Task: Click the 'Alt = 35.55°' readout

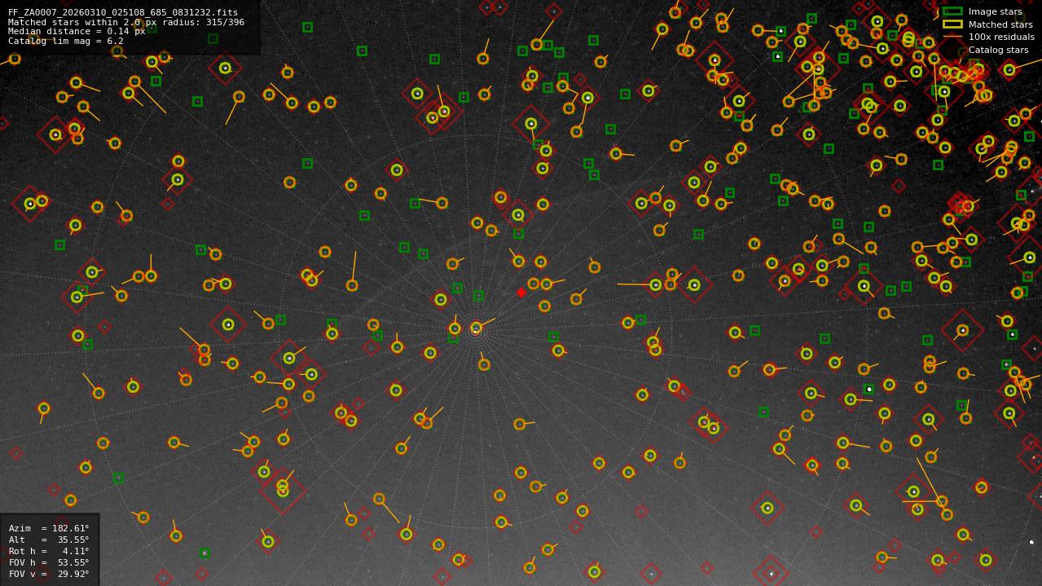Action: point(49,540)
